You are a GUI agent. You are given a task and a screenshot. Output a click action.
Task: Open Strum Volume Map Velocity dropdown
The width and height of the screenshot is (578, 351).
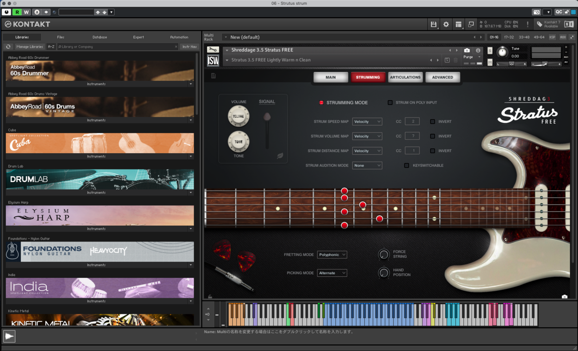pyautogui.click(x=367, y=136)
